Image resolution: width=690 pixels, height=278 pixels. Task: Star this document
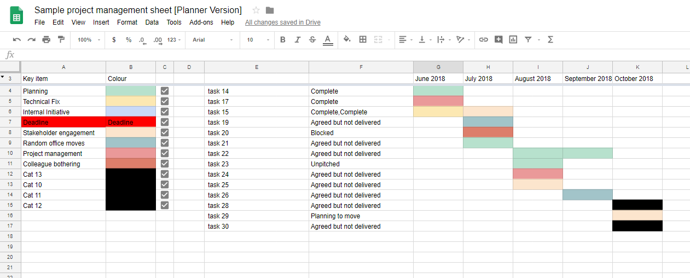(256, 10)
